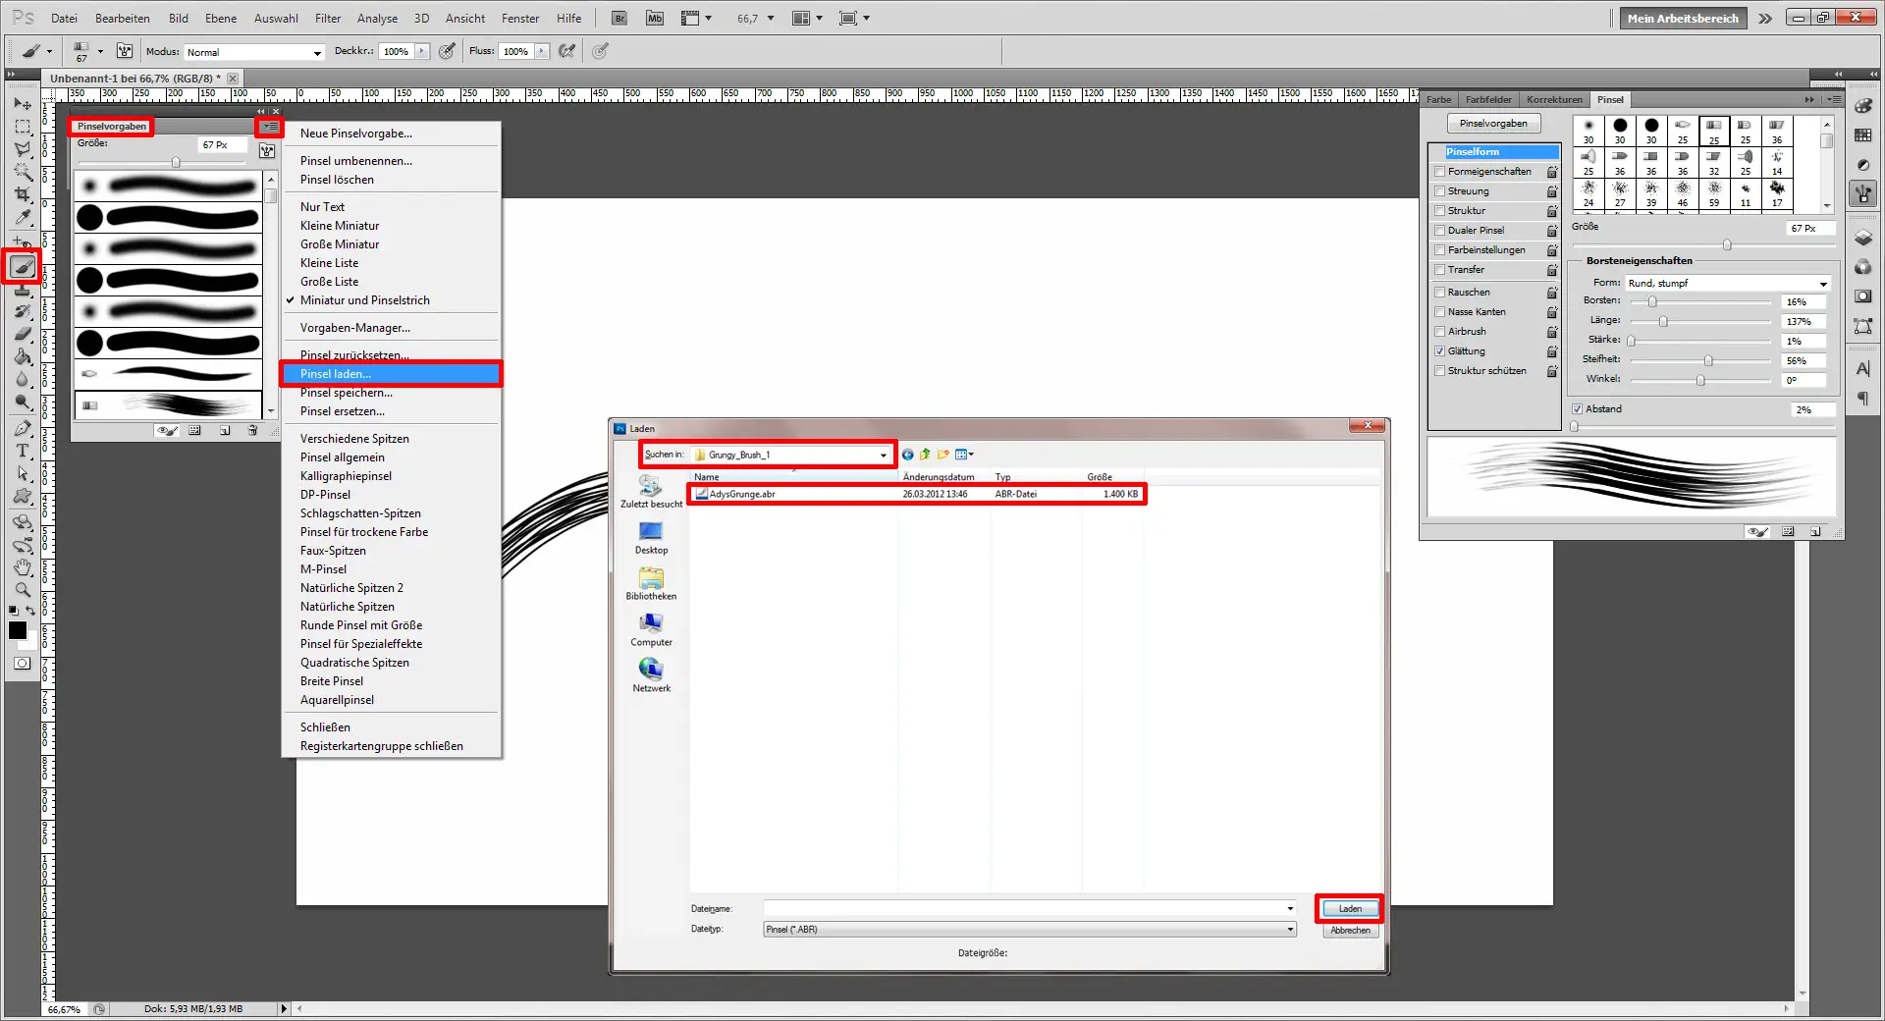Click the Laden button in the dialog
The width and height of the screenshot is (1885, 1021).
1348,908
